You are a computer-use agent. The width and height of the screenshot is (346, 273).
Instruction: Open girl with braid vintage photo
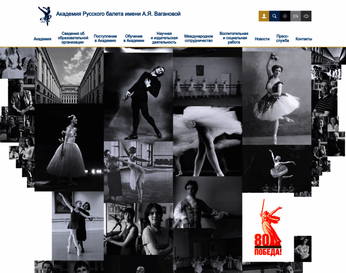click(x=17, y=63)
